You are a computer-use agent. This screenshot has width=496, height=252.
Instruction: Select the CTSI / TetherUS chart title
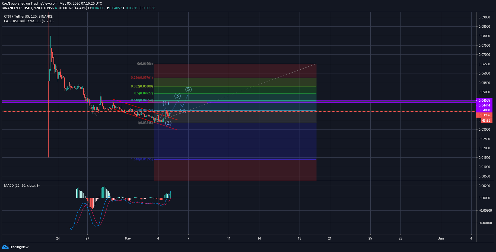[x=28, y=16]
